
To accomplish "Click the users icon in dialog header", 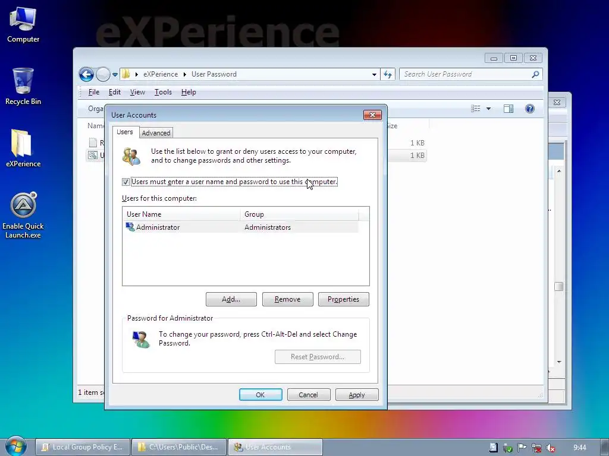I will pyautogui.click(x=131, y=156).
